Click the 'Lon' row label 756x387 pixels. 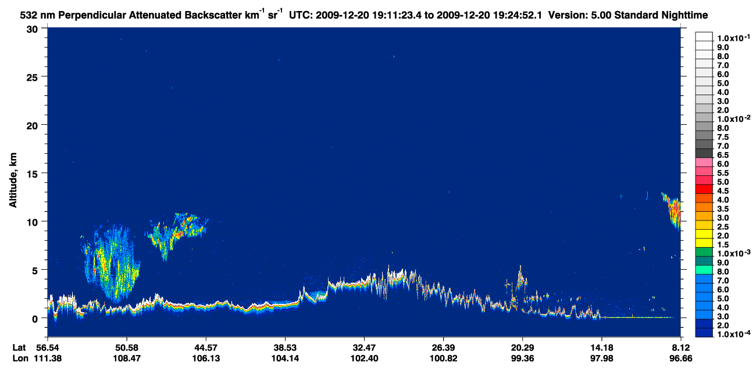point(20,358)
